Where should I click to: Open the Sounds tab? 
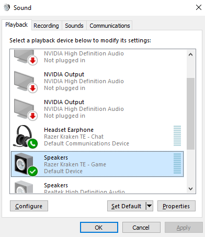(x=74, y=26)
